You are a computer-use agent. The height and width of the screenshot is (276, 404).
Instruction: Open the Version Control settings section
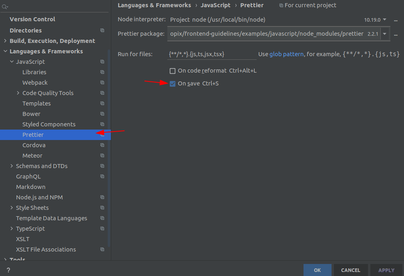32,19
